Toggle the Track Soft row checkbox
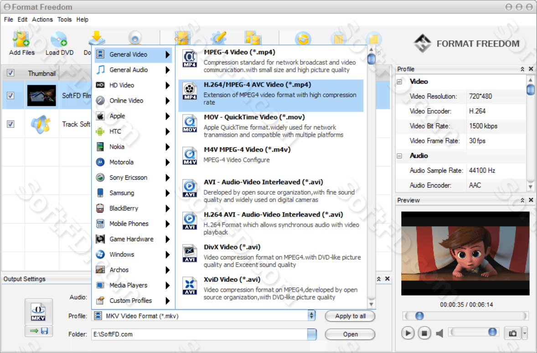537x353 pixels. pyautogui.click(x=10, y=124)
